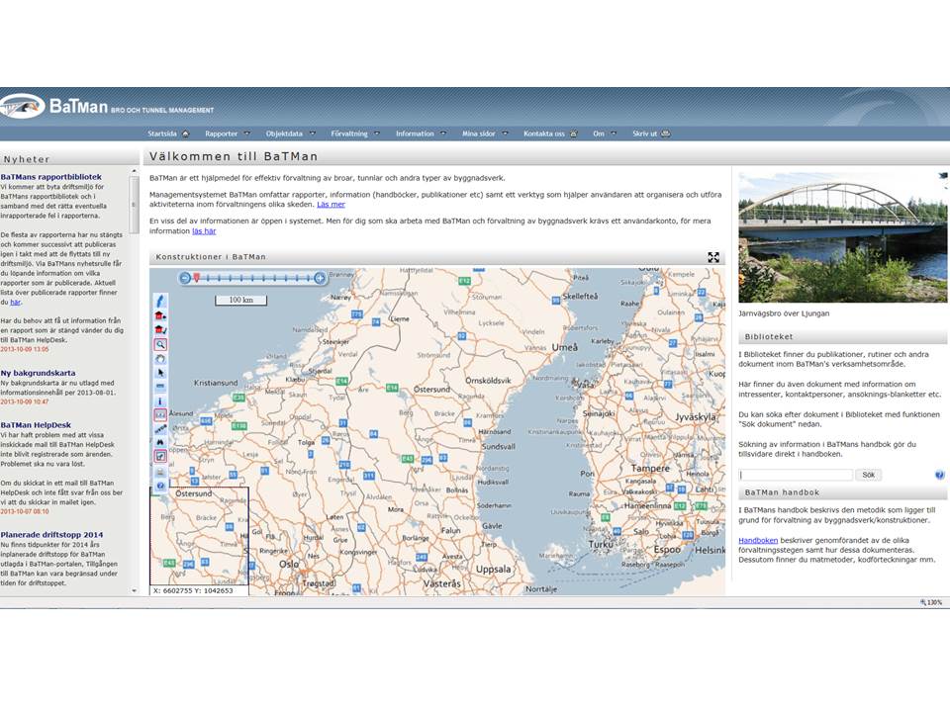
Task: Activate the hand pan tool on map
Action: (x=160, y=358)
